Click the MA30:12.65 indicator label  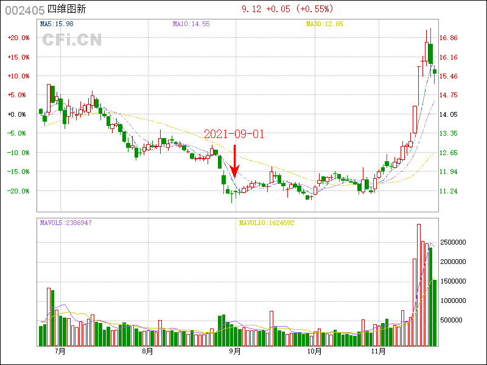click(x=324, y=24)
